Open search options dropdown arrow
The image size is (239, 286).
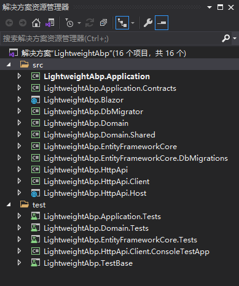tap(235, 38)
